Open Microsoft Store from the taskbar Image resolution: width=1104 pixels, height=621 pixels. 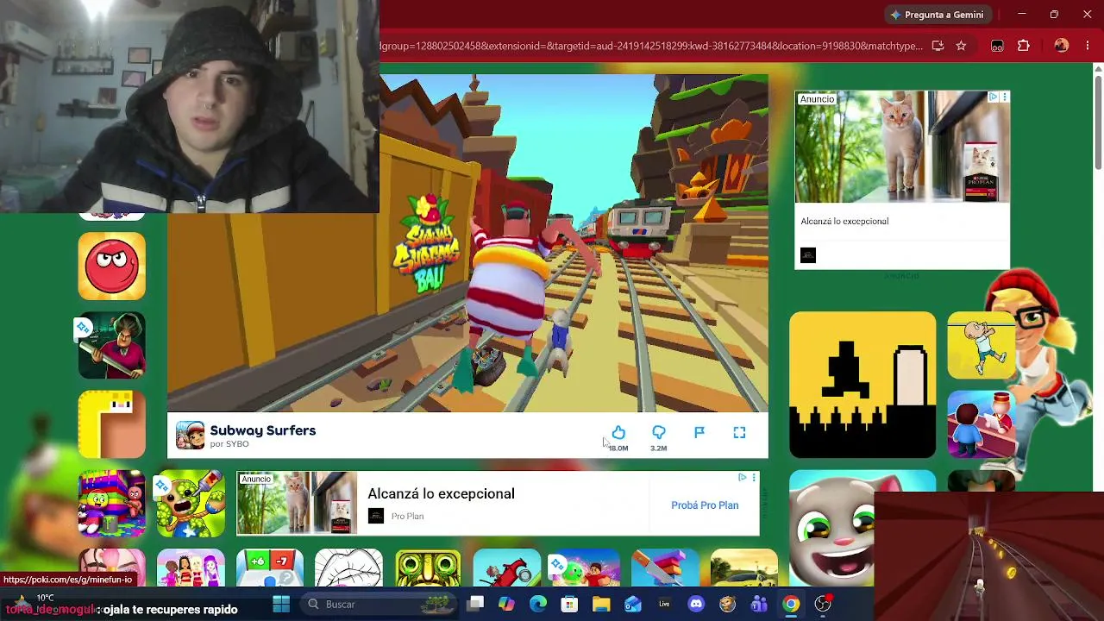(569, 605)
